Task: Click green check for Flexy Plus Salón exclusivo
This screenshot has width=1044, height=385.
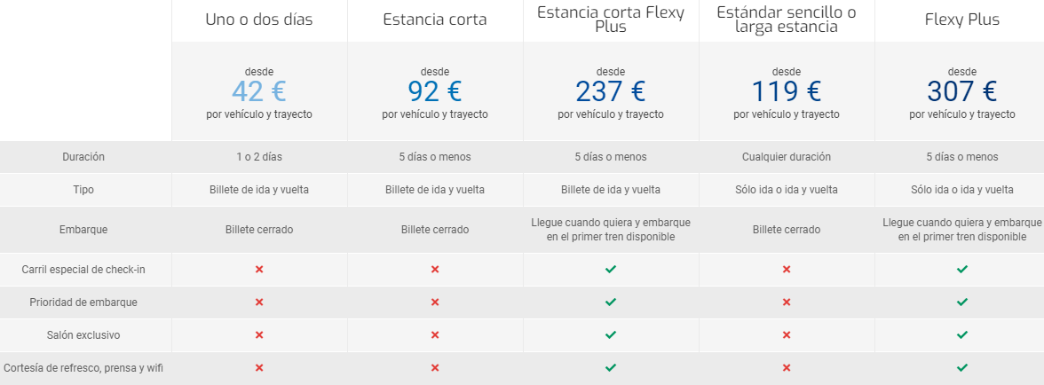Action: click(x=962, y=334)
